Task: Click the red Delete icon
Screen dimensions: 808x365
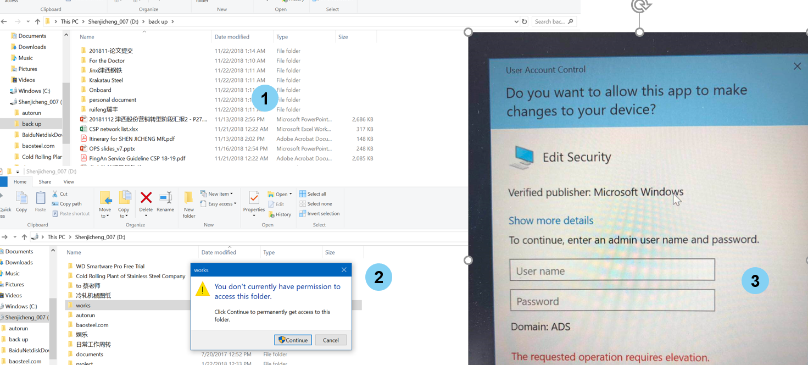Action: coord(146,198)
